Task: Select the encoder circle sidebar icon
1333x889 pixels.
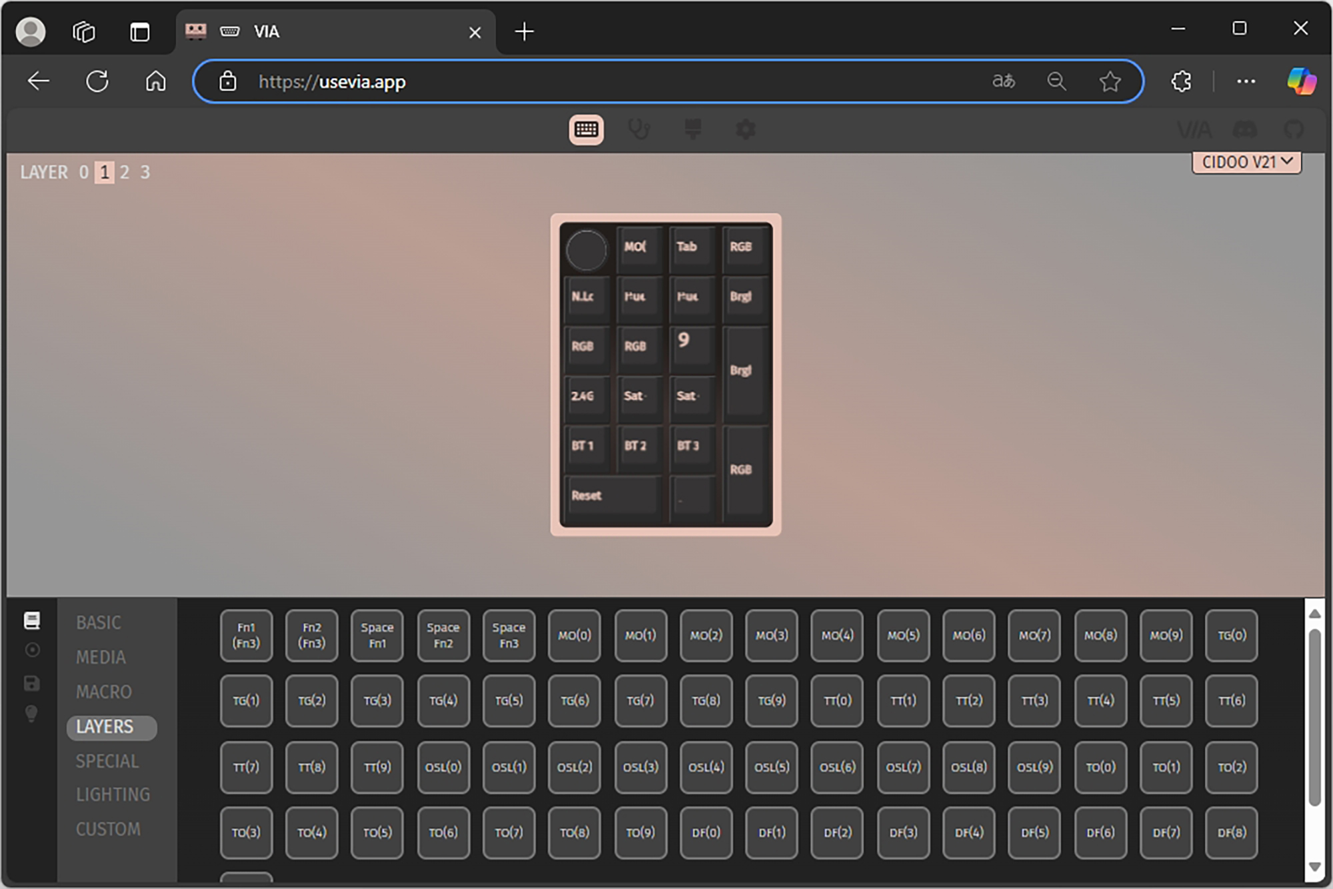Action: pos(31,650)
